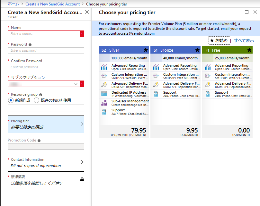Click Choose your pricing tier breadcrumb
Viewport: 260px width, 206px height.
[x=107, y=4]
